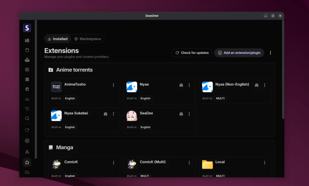This screenshot has height=186, width=309.
Task: Open the calendar schedule icon in sidebar
Action: click(x=27, y=50)
